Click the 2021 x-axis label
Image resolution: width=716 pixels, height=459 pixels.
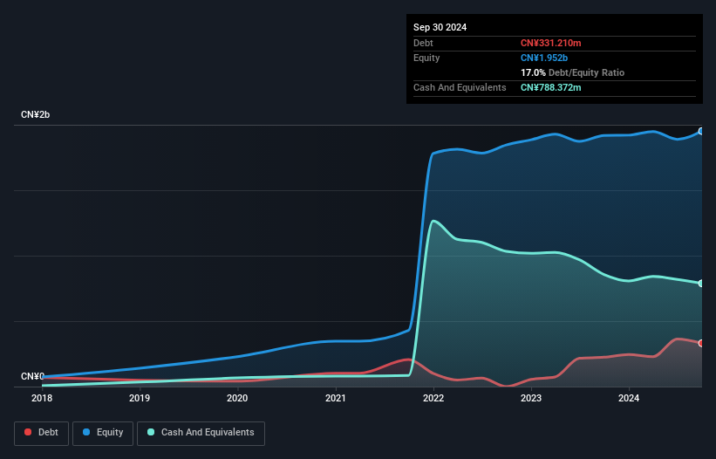[x=336, y=398]
